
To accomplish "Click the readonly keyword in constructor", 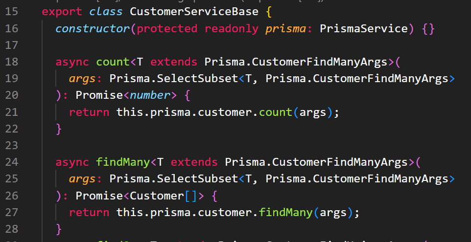I will click(232, 28).
